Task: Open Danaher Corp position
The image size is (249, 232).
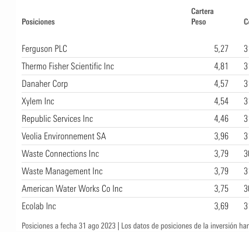Action: pyautogui.click(x=45, y=84)
